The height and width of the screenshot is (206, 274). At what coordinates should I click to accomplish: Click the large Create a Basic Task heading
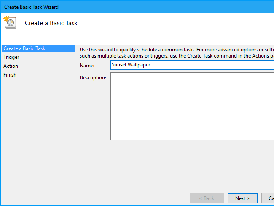point(51,23)
